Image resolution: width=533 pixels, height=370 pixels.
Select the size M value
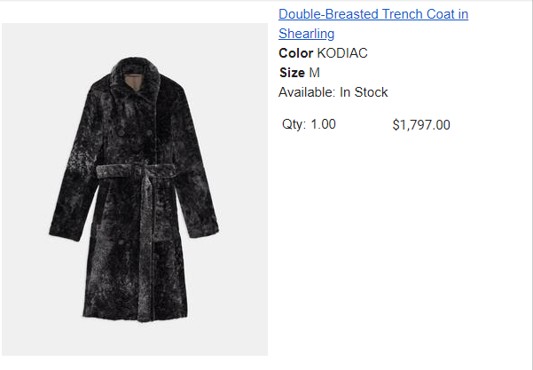(x=314, y=73)
